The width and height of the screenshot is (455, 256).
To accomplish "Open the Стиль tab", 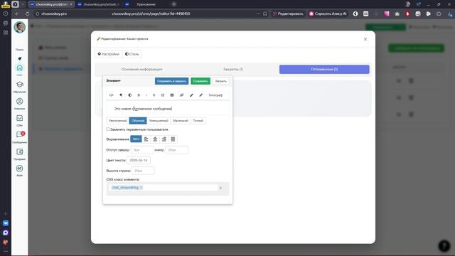I will coord(132,54).
